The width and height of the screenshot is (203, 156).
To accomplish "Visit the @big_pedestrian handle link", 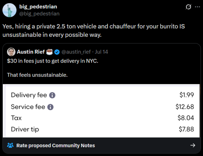I will (x=39, y=14).
